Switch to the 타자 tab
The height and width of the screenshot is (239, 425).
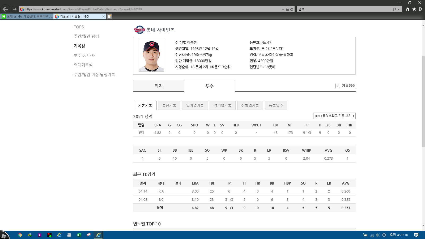[x=159, y=86]
